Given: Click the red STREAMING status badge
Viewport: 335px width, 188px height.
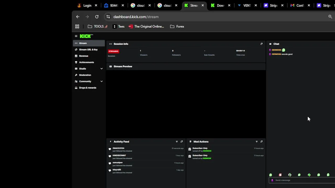Looking at the screenshot, I should coord(113,51).
